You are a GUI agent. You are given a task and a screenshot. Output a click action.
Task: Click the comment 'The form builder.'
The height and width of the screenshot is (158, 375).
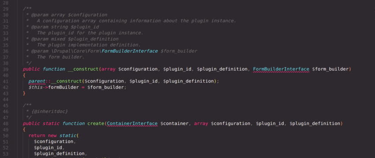(61, 57)
